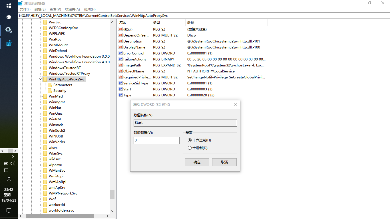The image size is (390, 219).
Task: Click the Start value's DWORD icon
Action: [120, 89]
